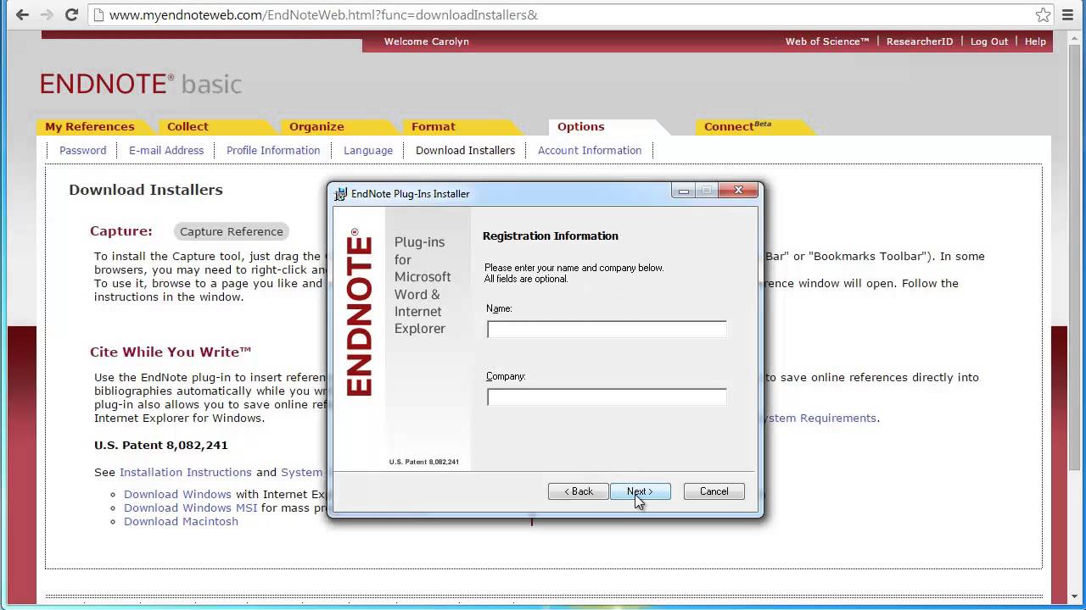
Task: Open the Organize tab
Action: (x=316, y=126)
